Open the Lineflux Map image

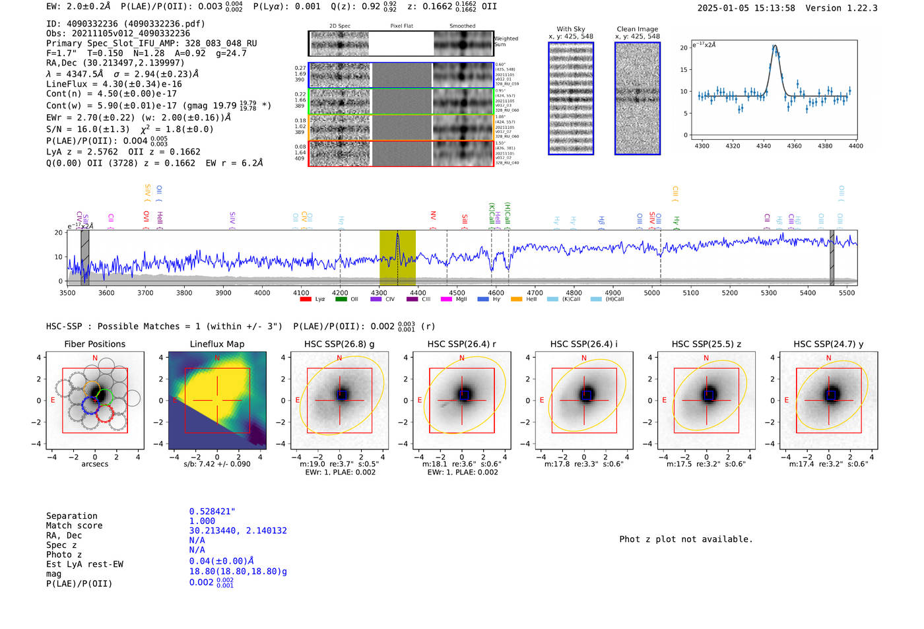pos(217,401)
